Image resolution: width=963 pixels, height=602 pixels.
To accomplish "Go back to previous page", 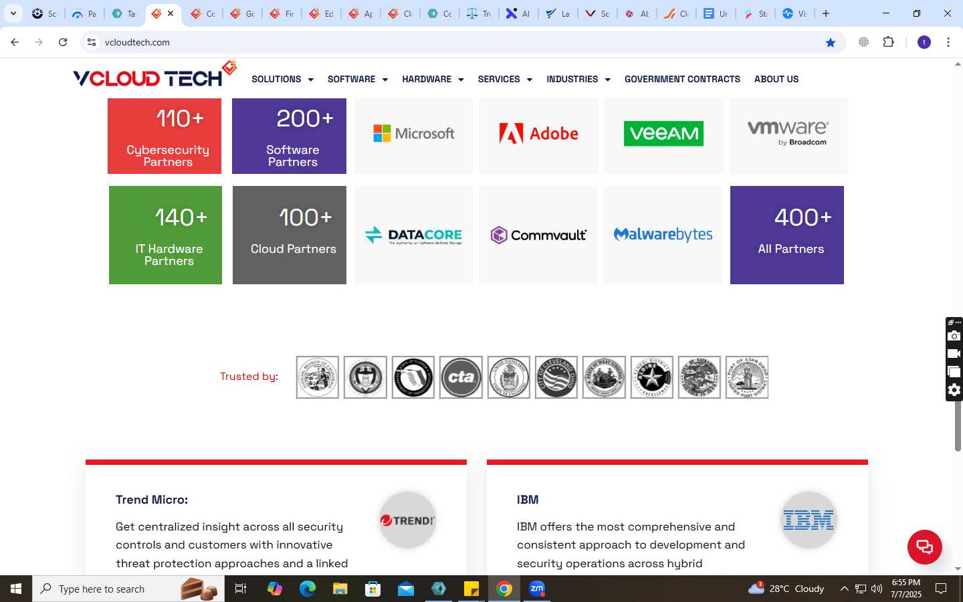I will point(15,42).
